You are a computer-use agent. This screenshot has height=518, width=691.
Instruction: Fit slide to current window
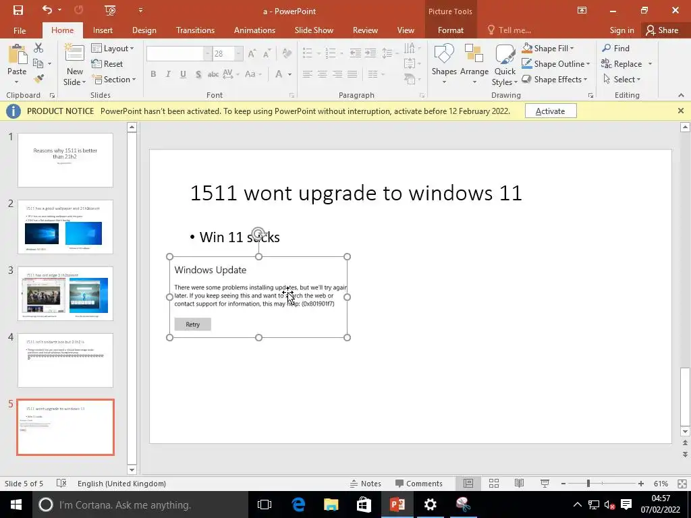point(682,483)
